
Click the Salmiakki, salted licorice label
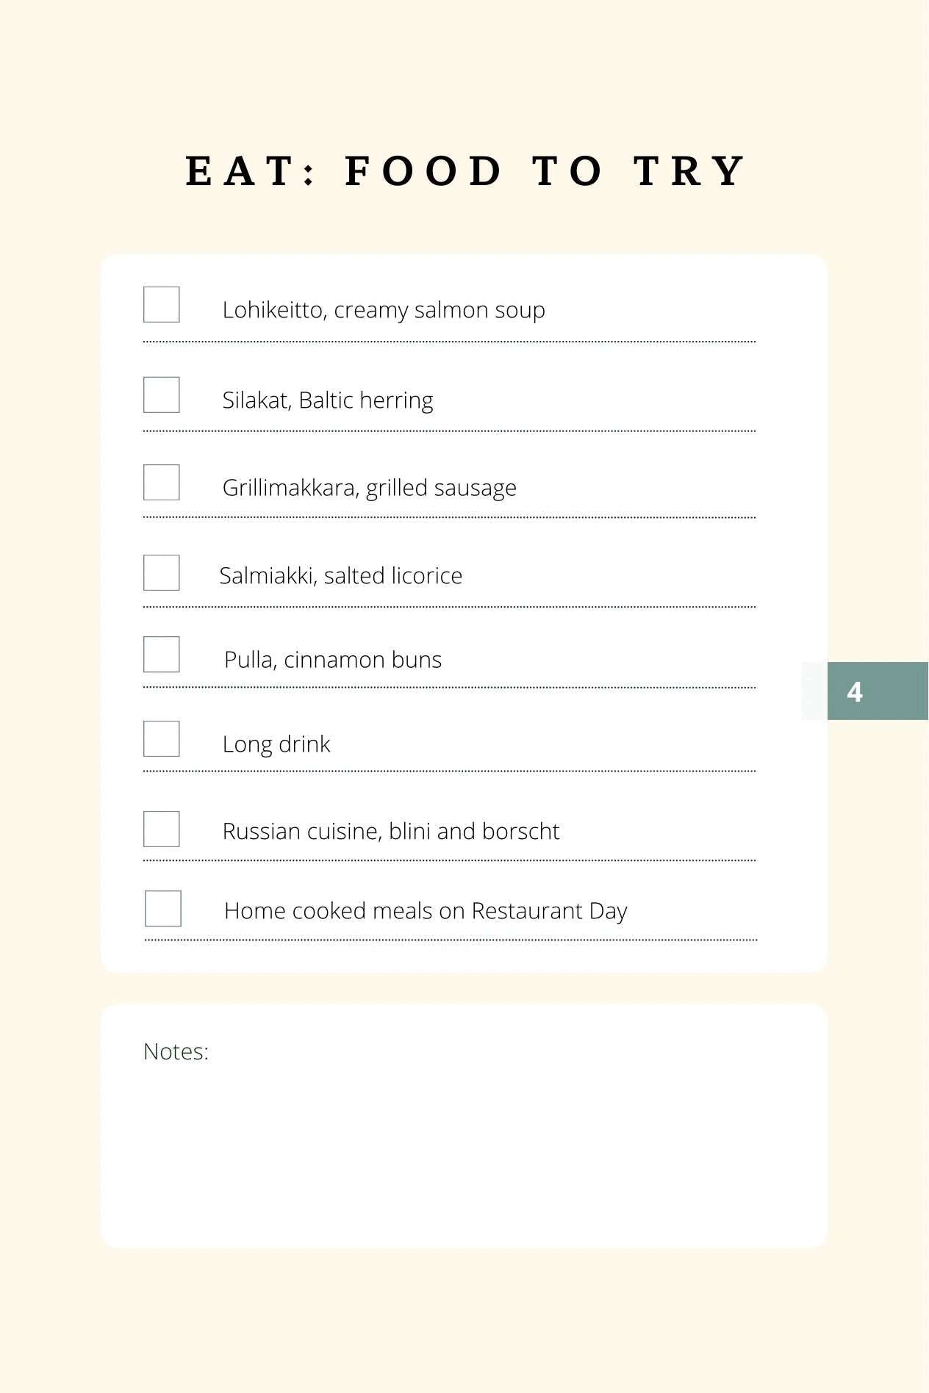pos(341,575)
